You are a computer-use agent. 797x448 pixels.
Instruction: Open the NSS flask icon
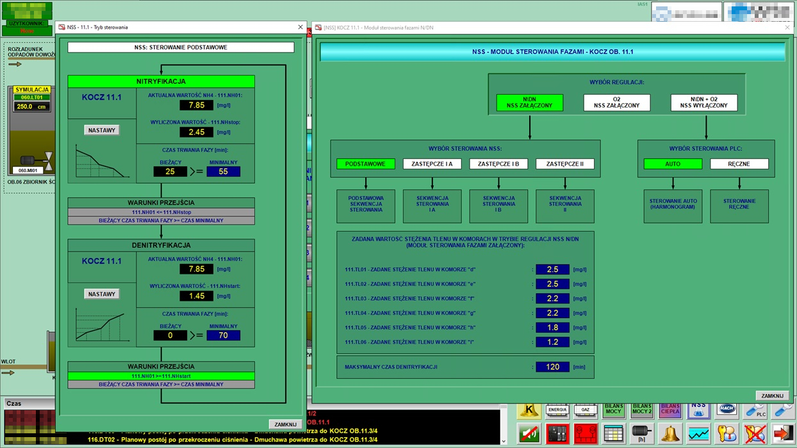click(x=698, y=410)
